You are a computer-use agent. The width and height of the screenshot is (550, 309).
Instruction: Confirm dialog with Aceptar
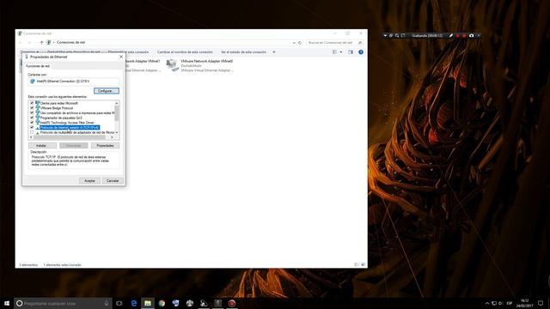tap(89, 181)
